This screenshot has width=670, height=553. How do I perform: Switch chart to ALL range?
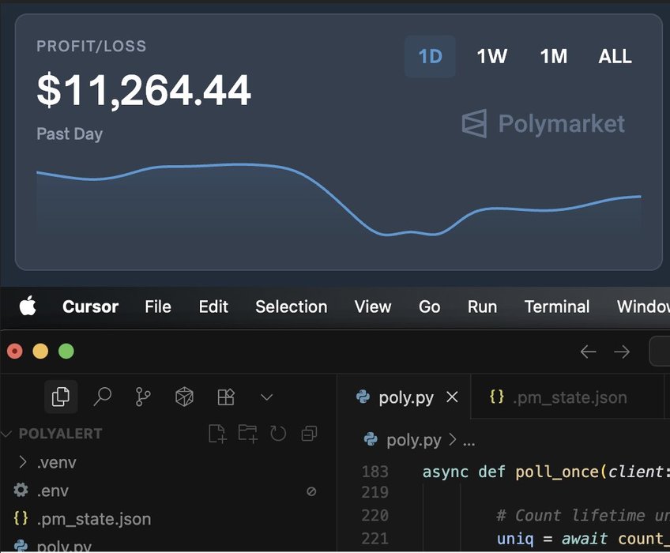point(615,57)
